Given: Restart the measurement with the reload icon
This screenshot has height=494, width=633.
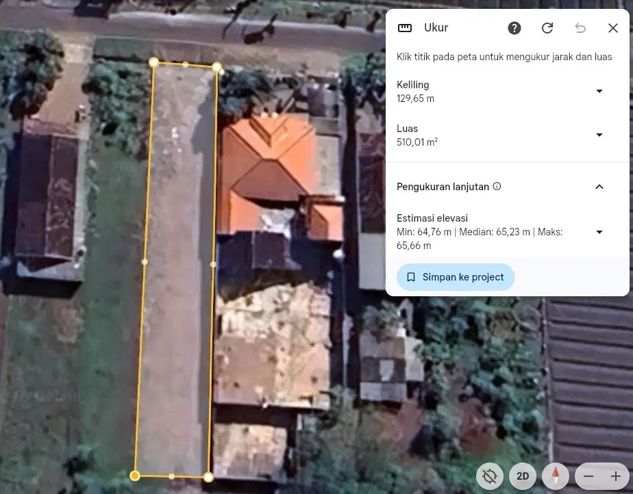Looking at the screenshot, I should (547, 28).
